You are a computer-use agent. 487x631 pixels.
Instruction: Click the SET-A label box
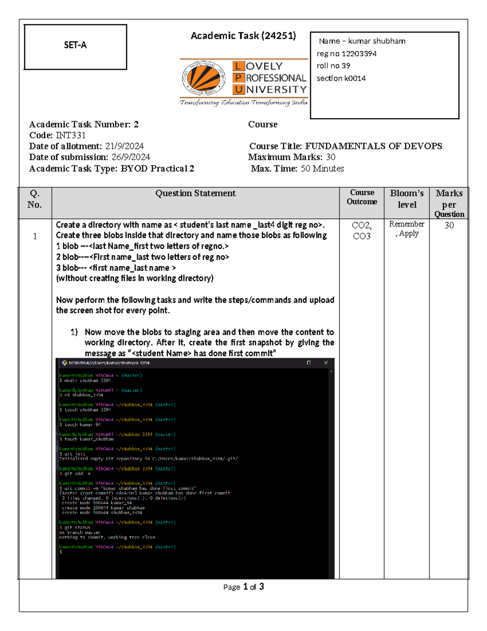click(75, 47)
